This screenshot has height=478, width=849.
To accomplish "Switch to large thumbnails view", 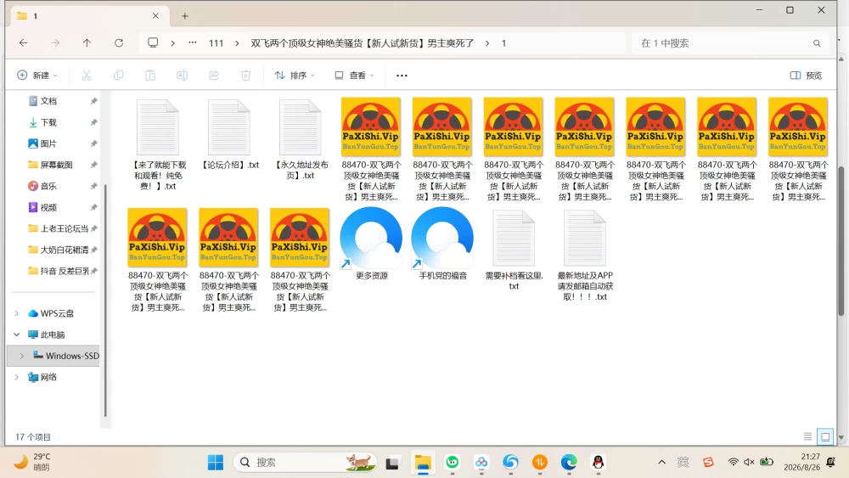I will pyautogui.click(x=825, y=436).
